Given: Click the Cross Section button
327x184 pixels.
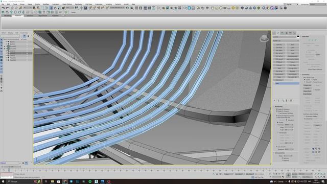Looking at the screenshot, I should coord(307,94).
